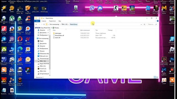Select F.E.A.R. (G:) drive in sidebar
The width and height of the screenshot is (177, 99).
(x=42, y=68)
